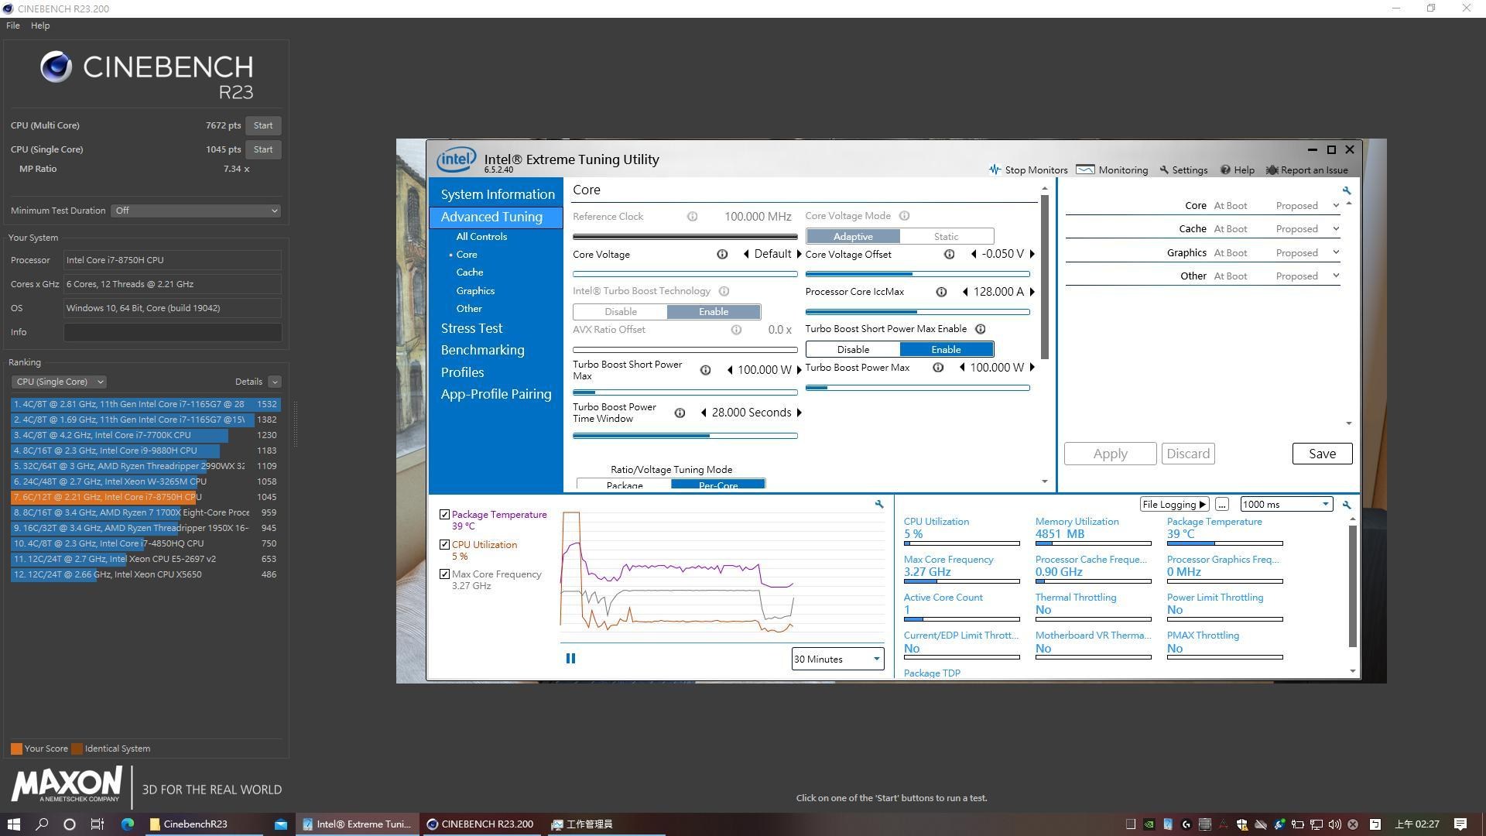Click wrench icon above the proposed settings panel
Image resolution: width=1486 pixels, height=836 pixels.
tap(1347, 190)
